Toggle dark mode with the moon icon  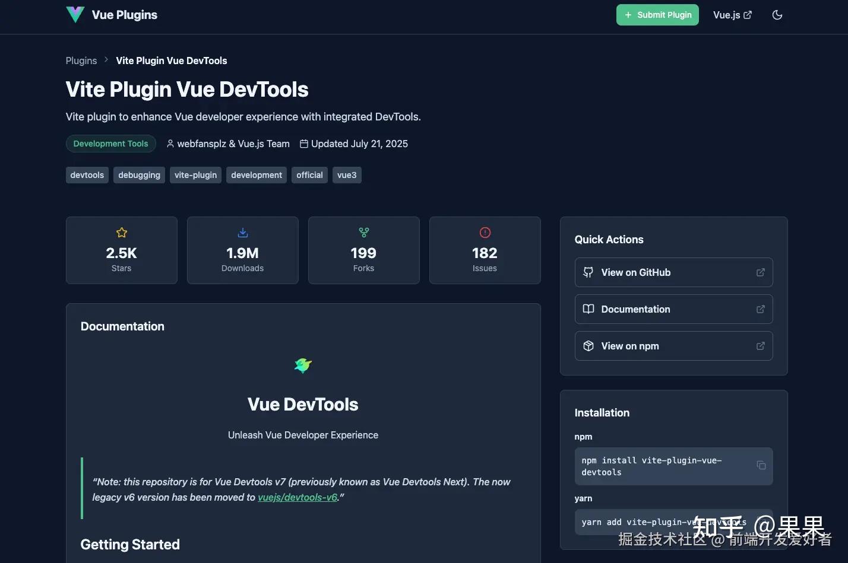777,15
